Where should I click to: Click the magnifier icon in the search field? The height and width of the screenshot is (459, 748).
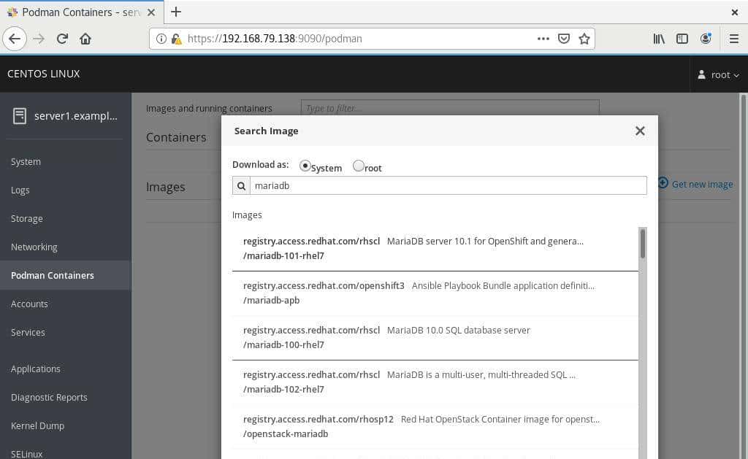(241, 185)
